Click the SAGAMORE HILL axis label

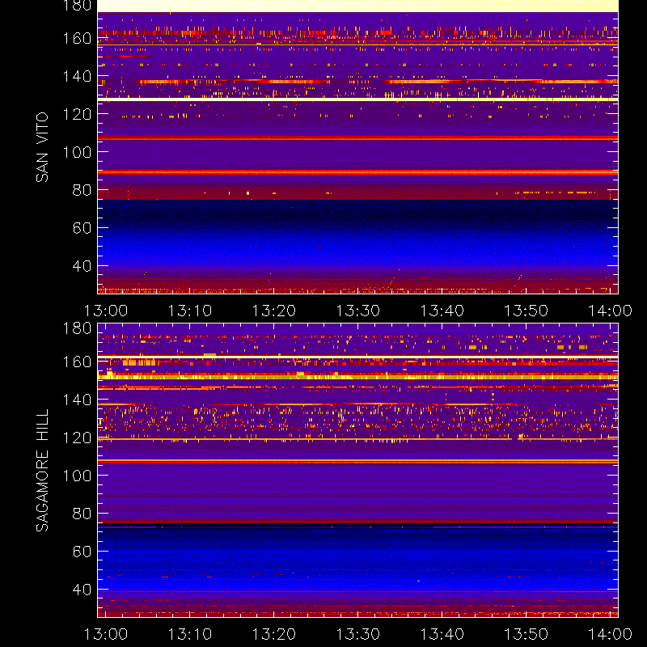[x=42, y=470]
